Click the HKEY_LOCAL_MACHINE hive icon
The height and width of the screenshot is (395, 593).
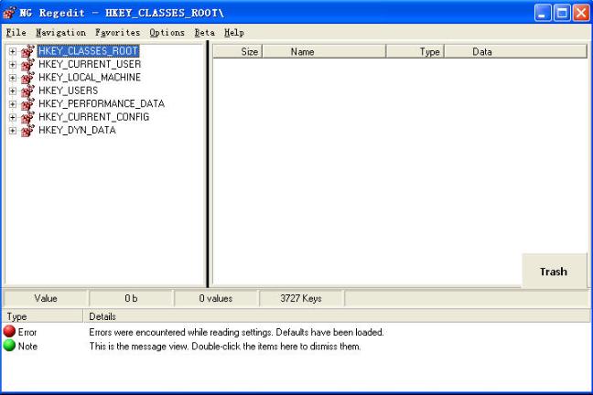click(27, 78)
